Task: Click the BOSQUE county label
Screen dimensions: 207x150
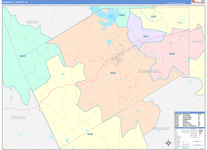Action: point(161,129)
